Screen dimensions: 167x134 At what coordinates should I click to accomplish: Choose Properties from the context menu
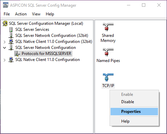point(134,112)
